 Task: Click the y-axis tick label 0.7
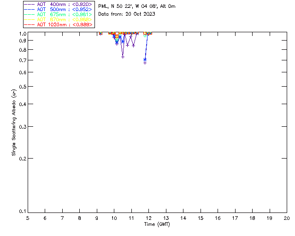click(23, 60)
